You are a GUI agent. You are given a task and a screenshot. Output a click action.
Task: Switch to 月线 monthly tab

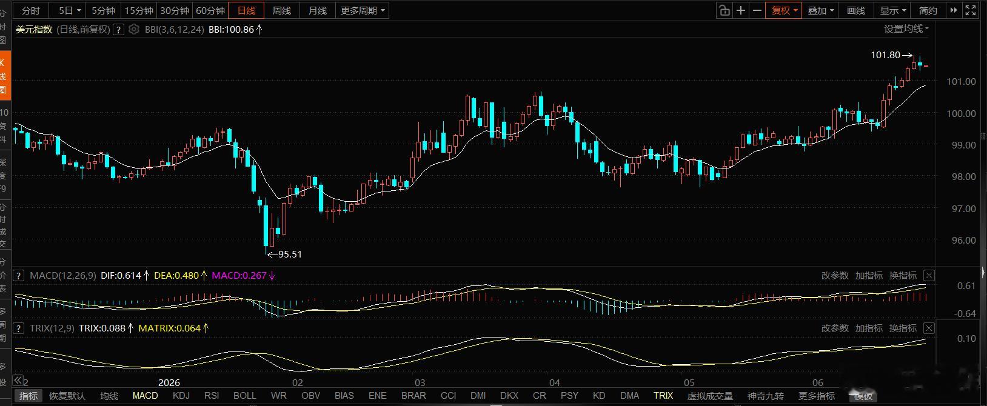point(317,10)
